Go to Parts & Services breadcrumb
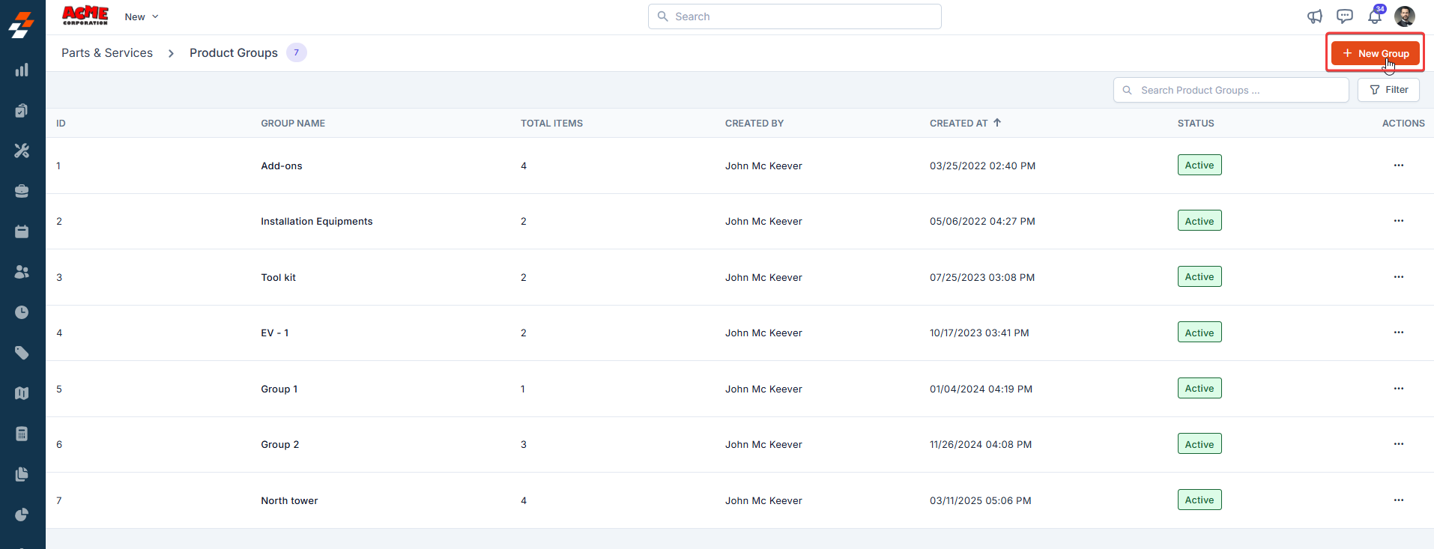Screen dimensions: 1434x549 coord(107,52)
